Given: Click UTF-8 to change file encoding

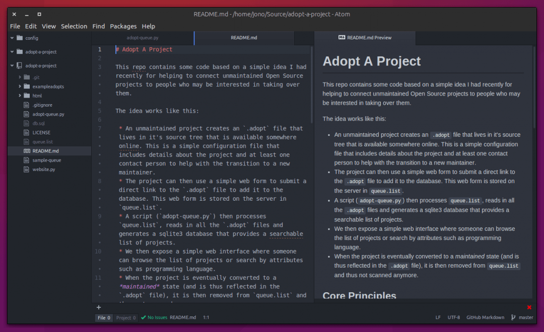Looking at the screenshot, I should [453, 317].
